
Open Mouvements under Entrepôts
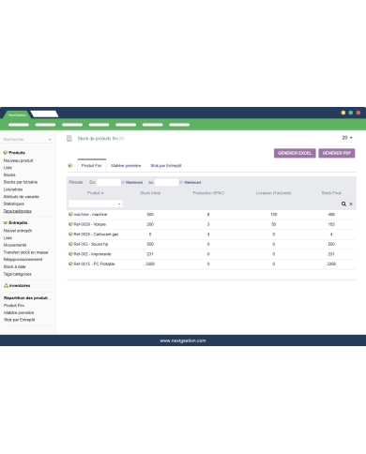pyautogui.click(x=15, y=245)
